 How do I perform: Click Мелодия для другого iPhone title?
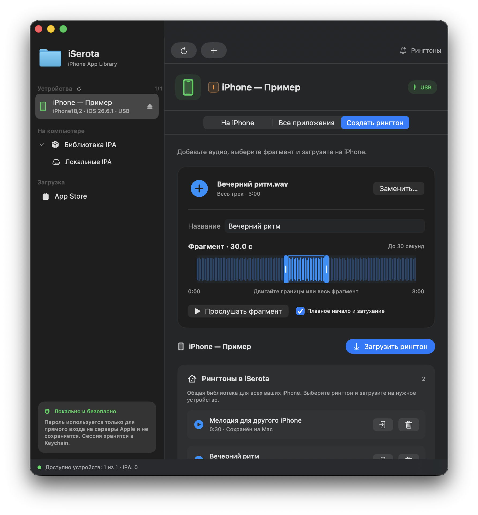click(x=256, y=420)
